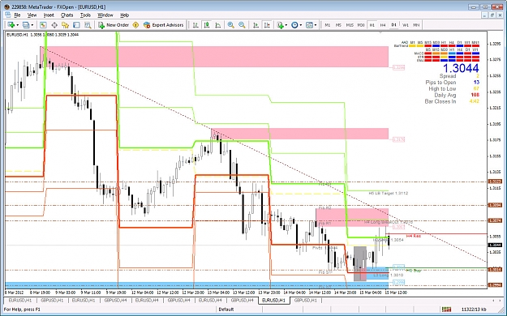Open the Templates icon
507x316 pixels.
tap(309, 25)
